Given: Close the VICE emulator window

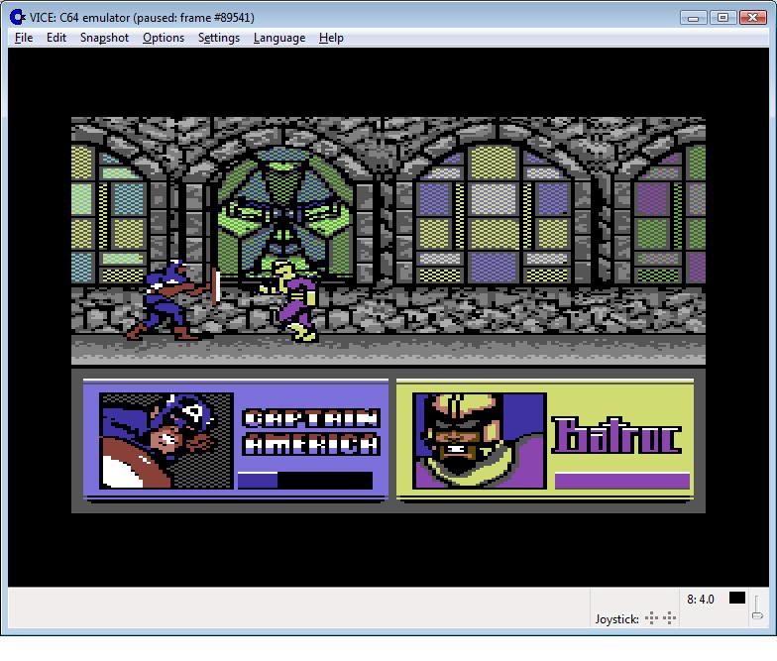Looking at the screenshot, I should click(x=753, y=18).
